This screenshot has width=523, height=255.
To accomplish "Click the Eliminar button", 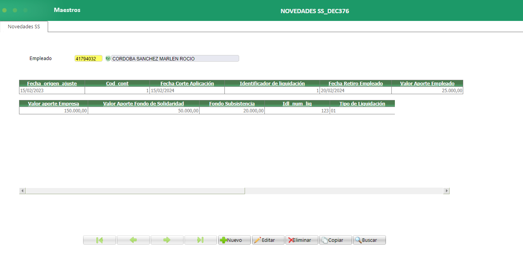I will pyautogui.click(x=302, y=240).
